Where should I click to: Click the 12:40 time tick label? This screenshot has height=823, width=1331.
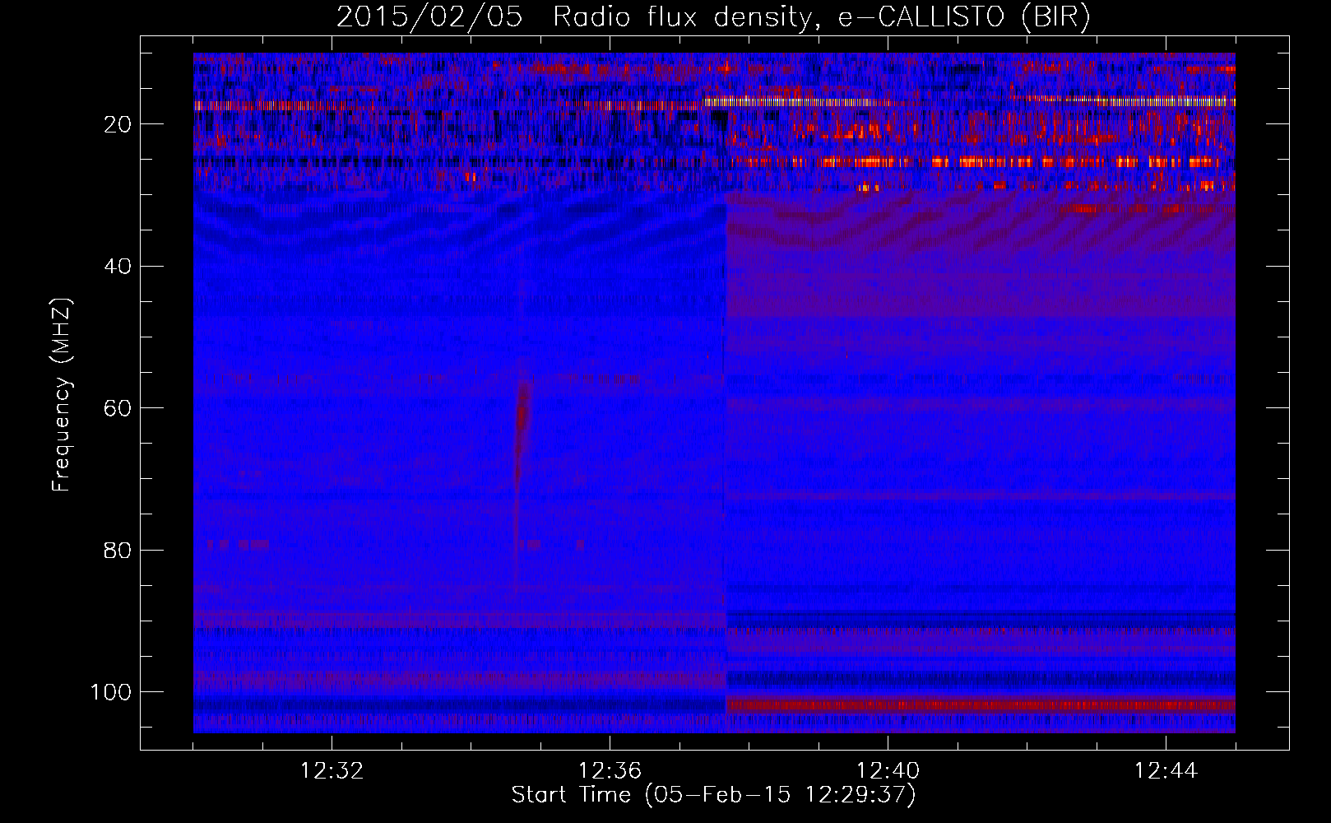[x=888, y=771]
